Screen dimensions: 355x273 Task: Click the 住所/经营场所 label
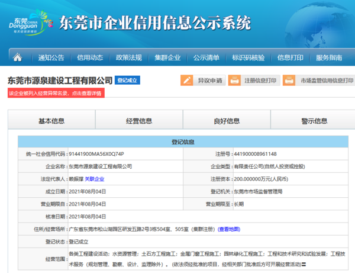coord(51,229)
